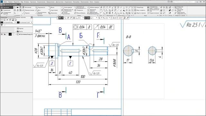Open the Вид menu

coord(22,2)
